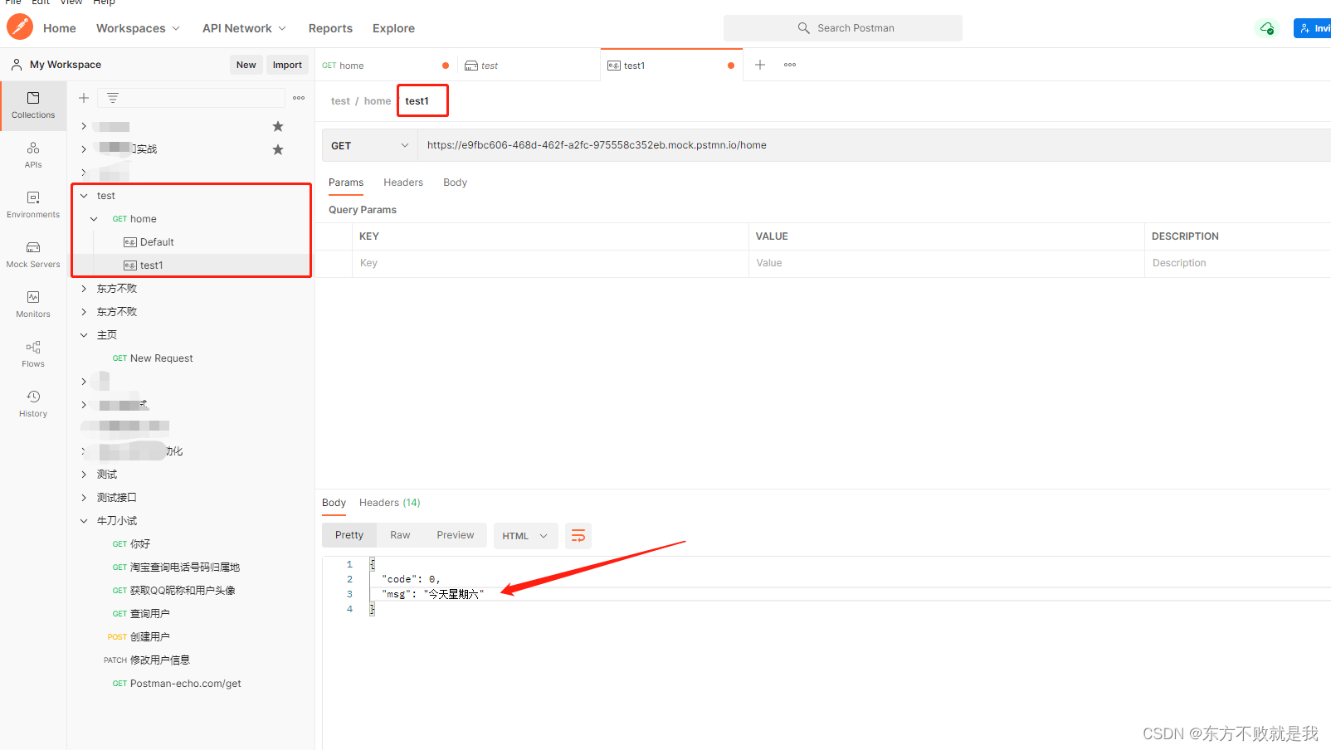Switch response view to Preview
1331x750 pixels.
(x=455, y=534)
